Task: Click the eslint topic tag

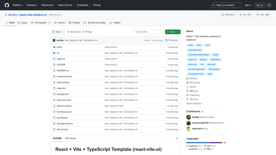Action: (190, 45)
